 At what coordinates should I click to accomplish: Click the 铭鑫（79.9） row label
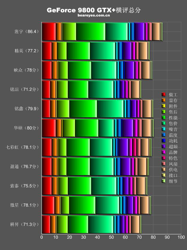pos(26,108)
